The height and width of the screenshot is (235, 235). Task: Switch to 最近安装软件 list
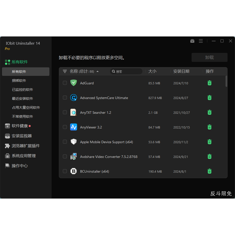pyautogui.click(x=22, y=99)
